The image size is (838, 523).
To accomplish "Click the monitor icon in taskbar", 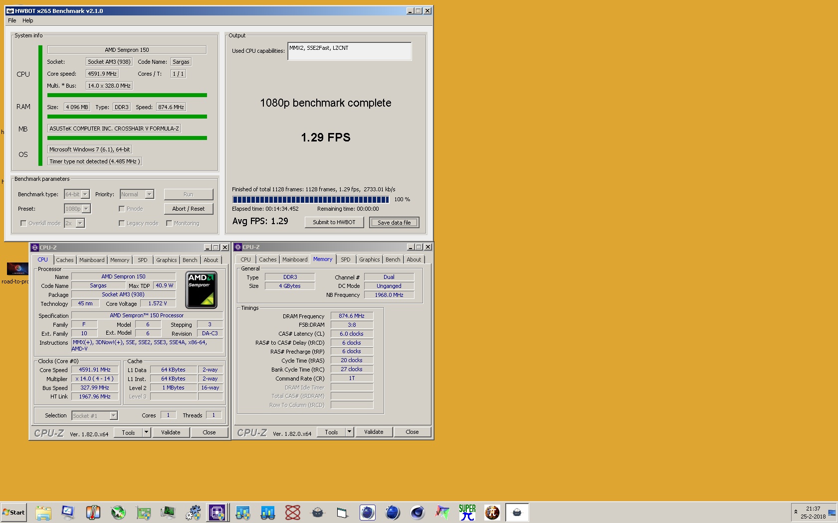I will [x=68, y=513].
